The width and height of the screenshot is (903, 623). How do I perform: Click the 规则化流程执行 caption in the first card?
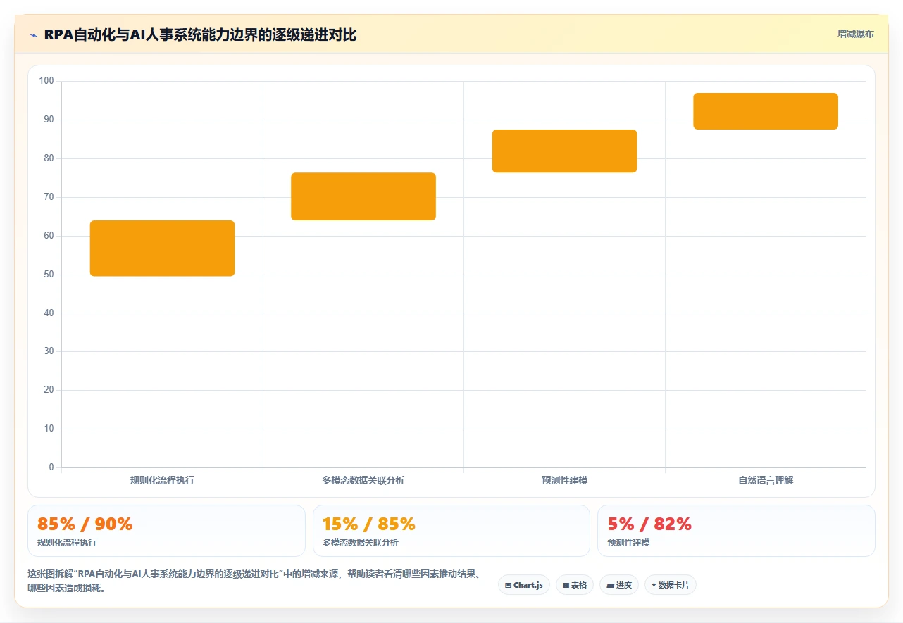(67, 543)
